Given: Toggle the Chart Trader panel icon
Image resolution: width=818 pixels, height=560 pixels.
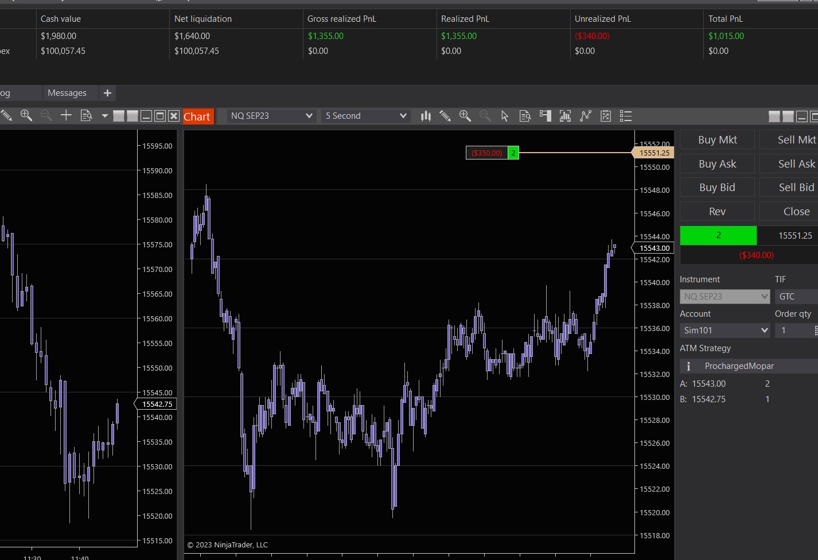Looking at the screenshot, I should coord(545,116).
